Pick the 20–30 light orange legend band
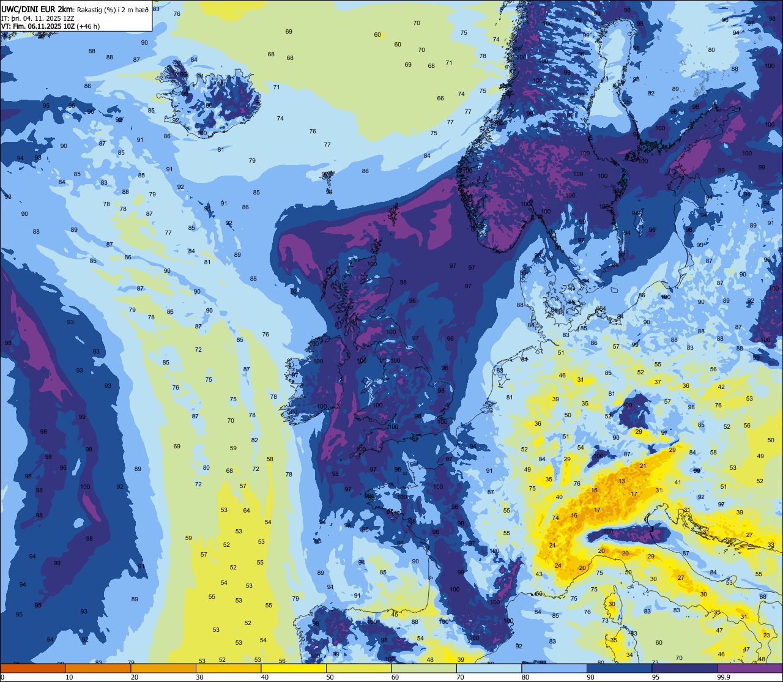Screen dimensions: 783x682 163,668
